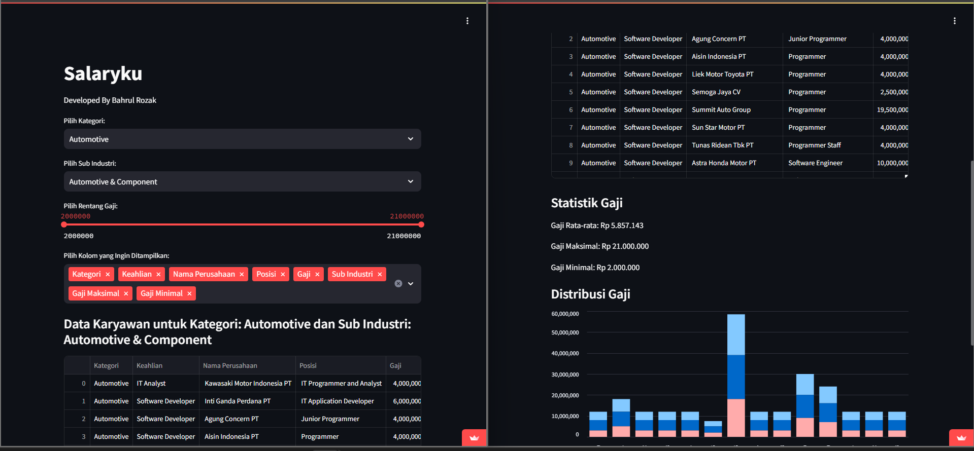Image resolution: width=974 pixels, height=451 pixels.
Task: Click Astra Honda Motor PT cell
Action: pyautogui.click(x=734, y=163)
